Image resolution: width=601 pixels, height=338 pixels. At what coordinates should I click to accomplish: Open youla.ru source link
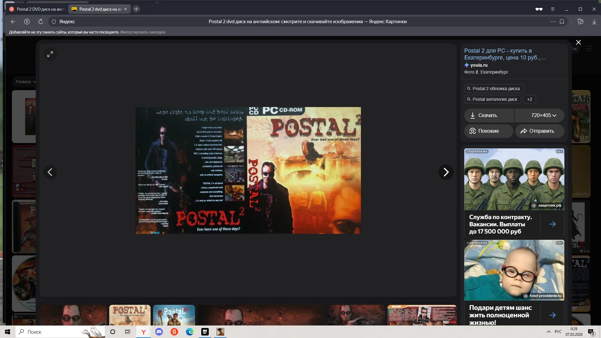(x=479, y=65)
